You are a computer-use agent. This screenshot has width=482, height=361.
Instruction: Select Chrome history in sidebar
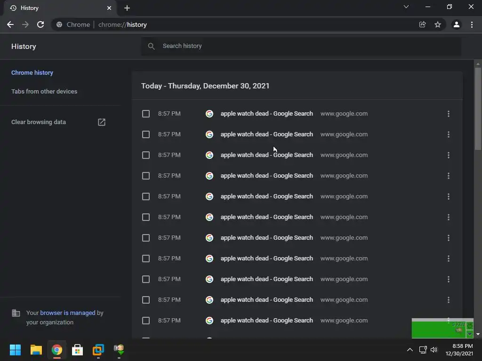pos(32,73)
